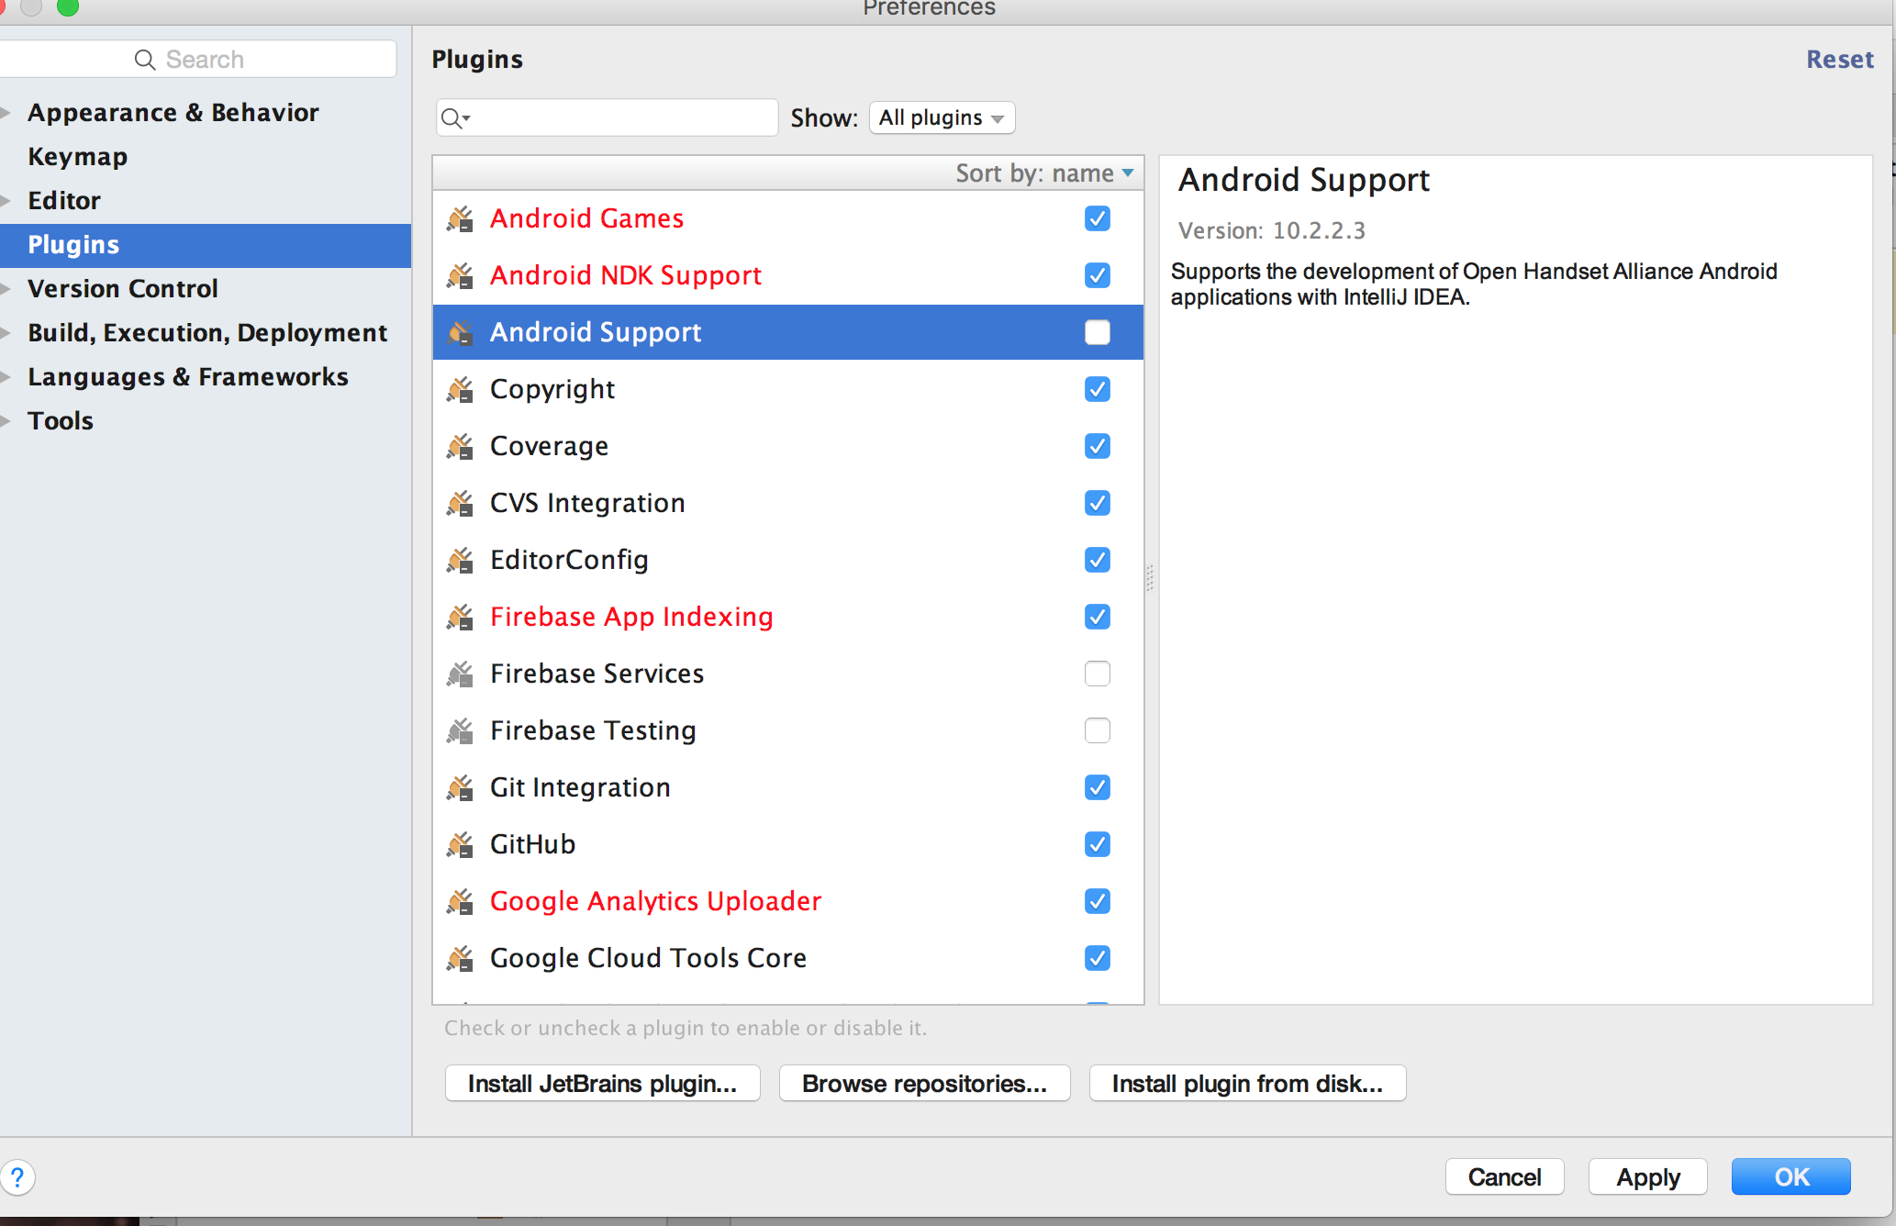Image resolution: width=1896 pixels, height=1226 pixels.
Task: Select Keymap in the settings tree
Action: [78, 157]
